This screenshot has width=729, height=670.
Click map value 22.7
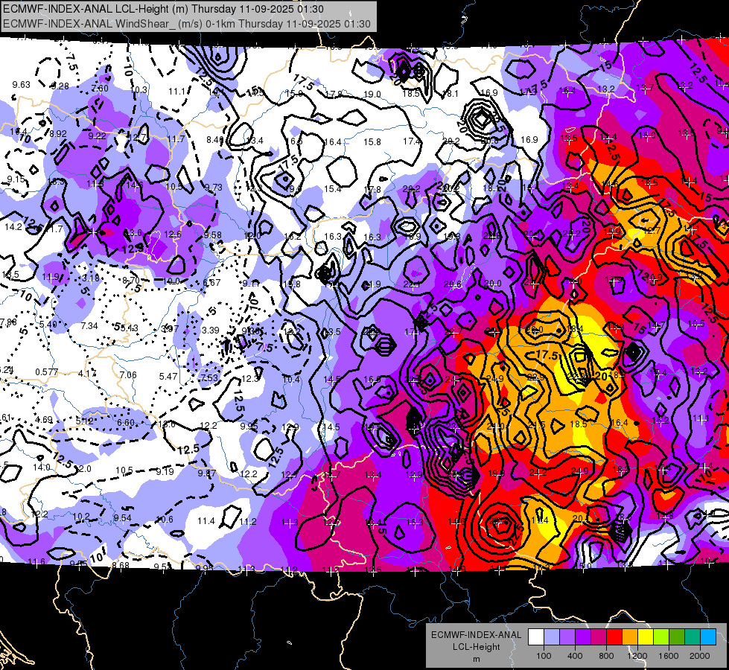pyautogui.click(x=453, y=331)
